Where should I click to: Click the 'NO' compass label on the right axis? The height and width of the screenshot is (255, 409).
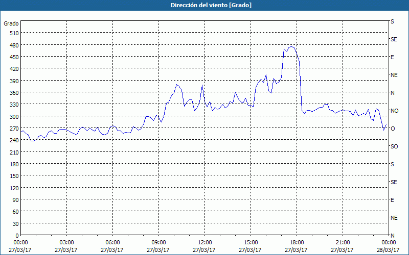pos(394,111)
